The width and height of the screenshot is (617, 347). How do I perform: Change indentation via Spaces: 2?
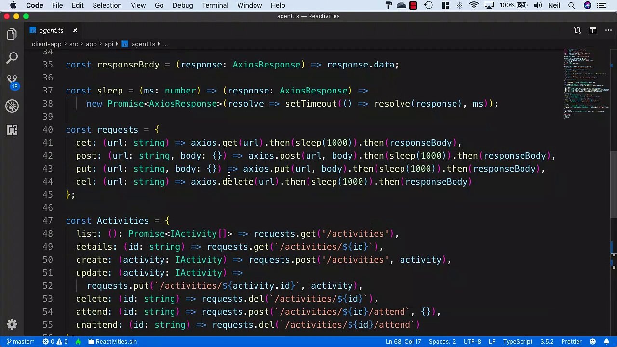[x=442, y=342]
